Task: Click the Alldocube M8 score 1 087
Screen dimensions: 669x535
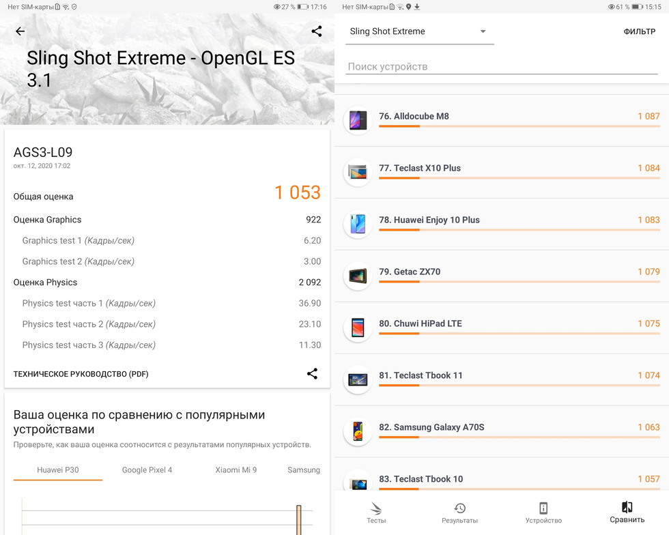Action: pyautogui.click(x=649, y=116)
